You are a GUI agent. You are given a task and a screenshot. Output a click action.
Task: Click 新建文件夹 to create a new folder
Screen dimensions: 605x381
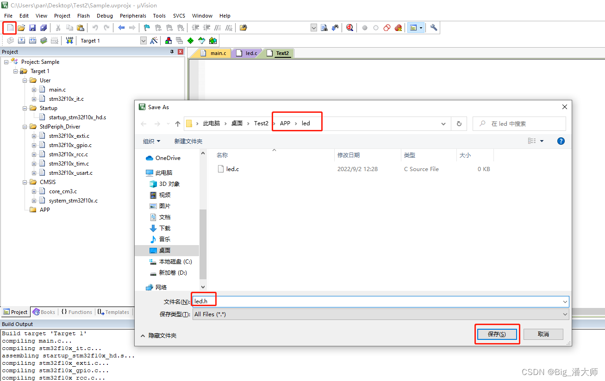tap(188, 141)
